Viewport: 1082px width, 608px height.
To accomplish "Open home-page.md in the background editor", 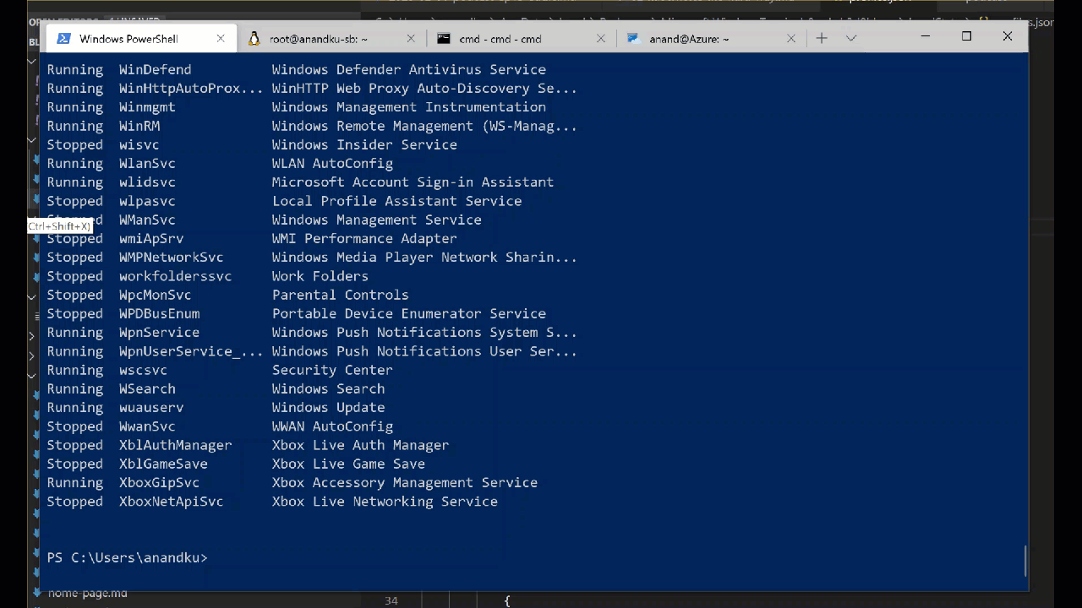I will point(87,594).
